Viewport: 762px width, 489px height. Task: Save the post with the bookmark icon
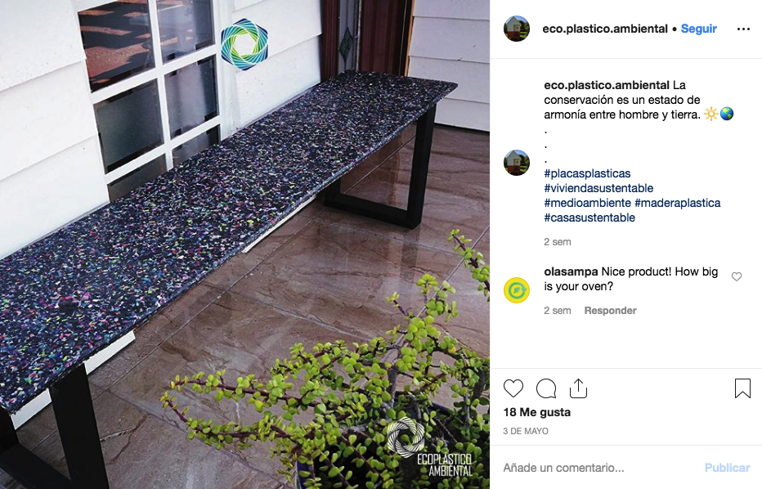[742, 388]
